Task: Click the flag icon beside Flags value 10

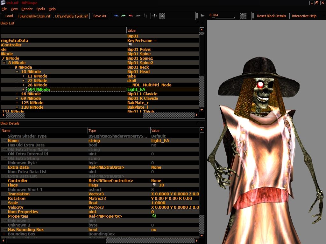Action: coord(154,185)
